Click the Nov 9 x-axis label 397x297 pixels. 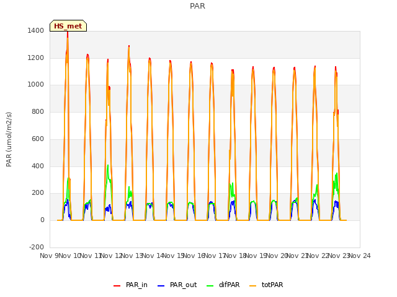point(49,256)
